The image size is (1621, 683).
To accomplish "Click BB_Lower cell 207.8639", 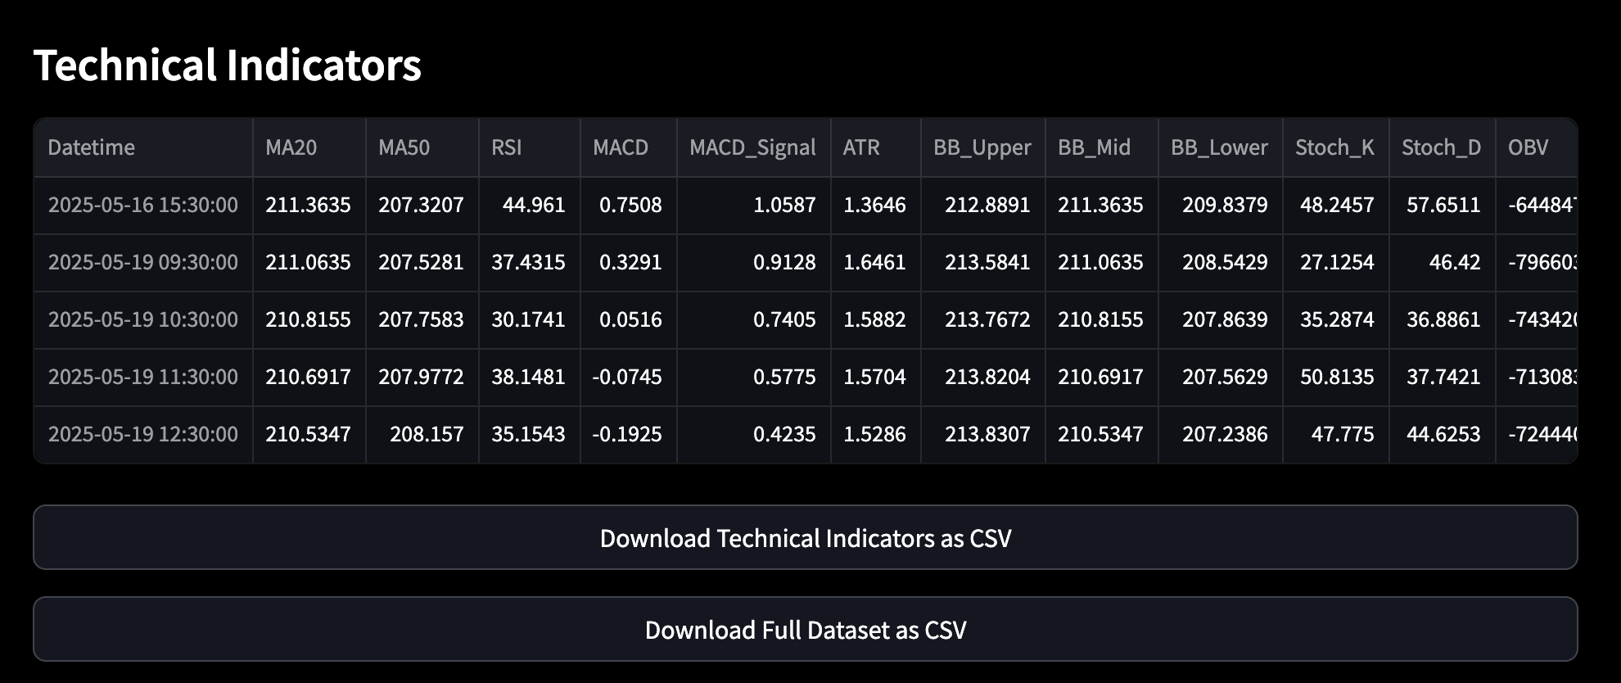I will coord(1221,319).
